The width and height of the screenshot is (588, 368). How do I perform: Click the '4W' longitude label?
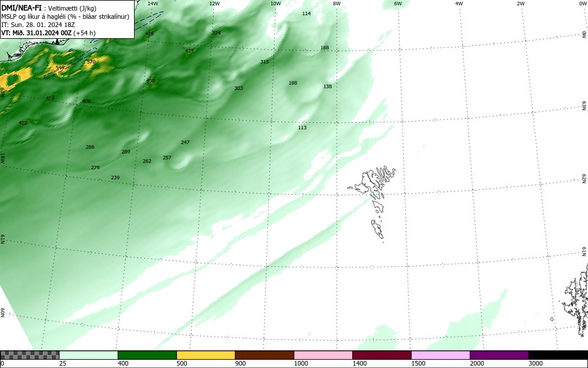click(x=459, y=4)
